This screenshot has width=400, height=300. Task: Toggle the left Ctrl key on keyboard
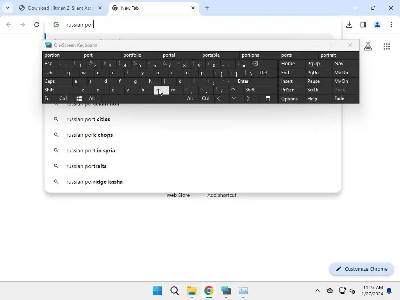(64, 98)
